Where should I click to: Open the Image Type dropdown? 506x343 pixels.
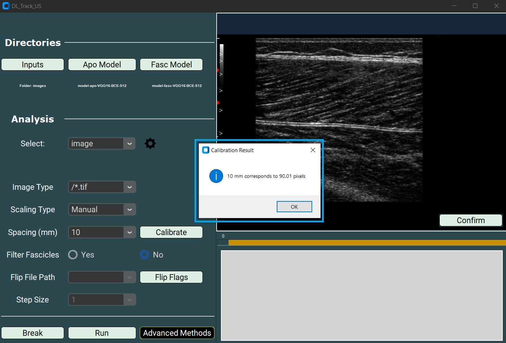pyautogui.click(x=129, y=187)
